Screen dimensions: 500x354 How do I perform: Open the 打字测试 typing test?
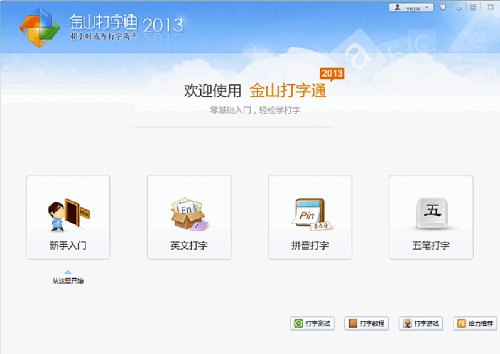tap(312, 324)
